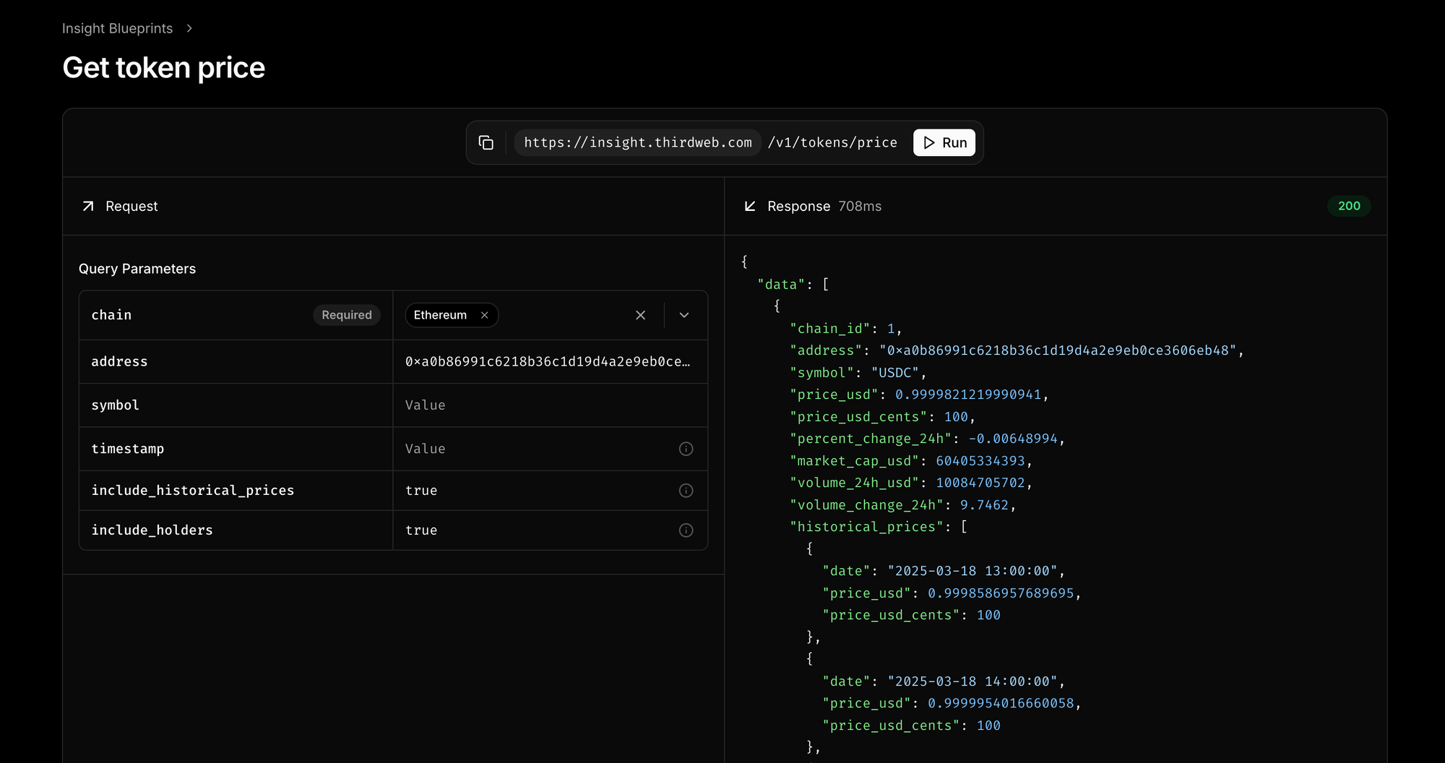The height and width of the screenshot is (763, 1445).
Task: Click the "historical_prices" key in response
Action: coord(866,527)
